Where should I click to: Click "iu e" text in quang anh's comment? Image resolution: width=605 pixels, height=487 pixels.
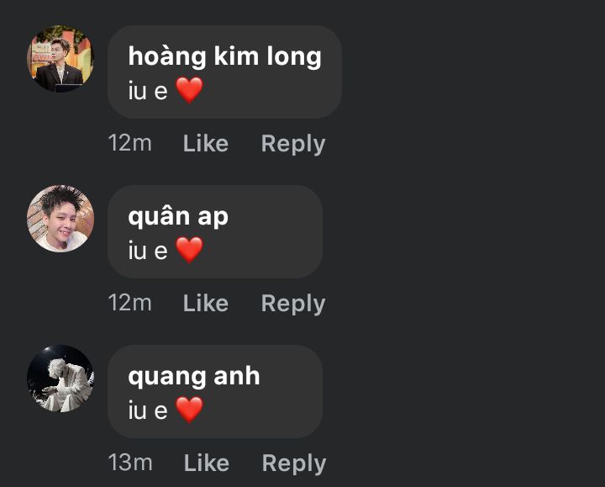[x=148, y=410]
